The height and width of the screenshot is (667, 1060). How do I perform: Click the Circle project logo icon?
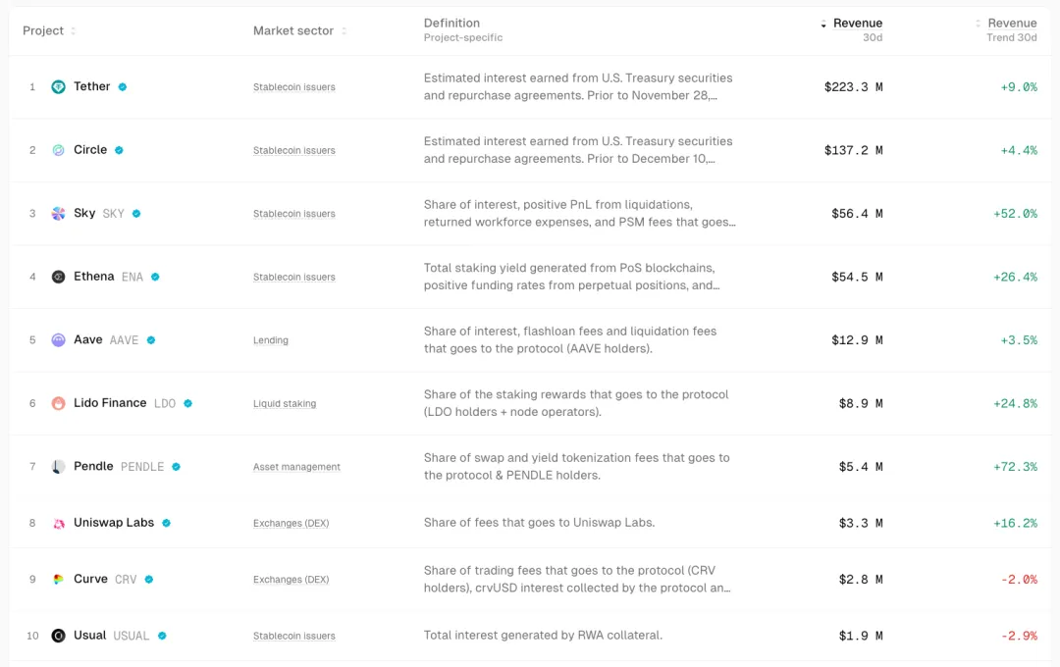click(x=59, y=150)
